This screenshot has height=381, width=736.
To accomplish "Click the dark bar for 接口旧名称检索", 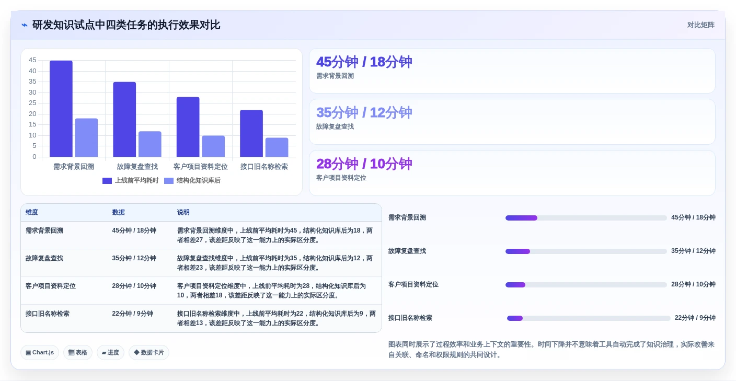I will [x=251, y=133].
